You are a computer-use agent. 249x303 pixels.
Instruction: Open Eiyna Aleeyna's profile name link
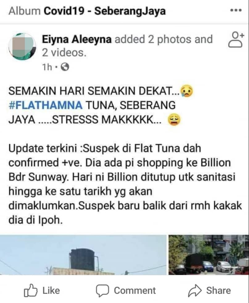tap(77, 39)
